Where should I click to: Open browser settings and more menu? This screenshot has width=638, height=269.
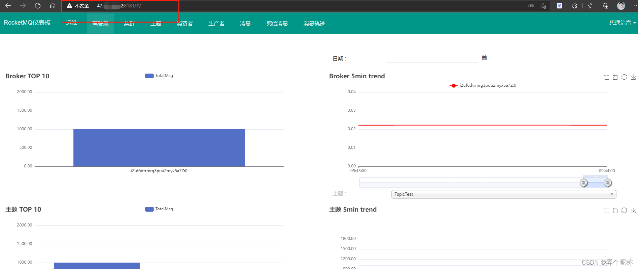click(635, 6)
